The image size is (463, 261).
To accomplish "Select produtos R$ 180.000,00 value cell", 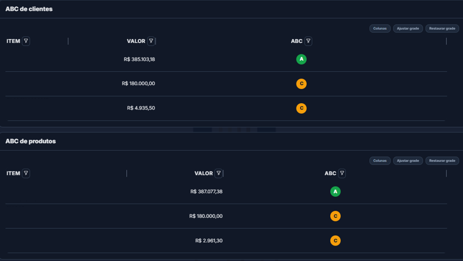I will (x=206, y=216).
